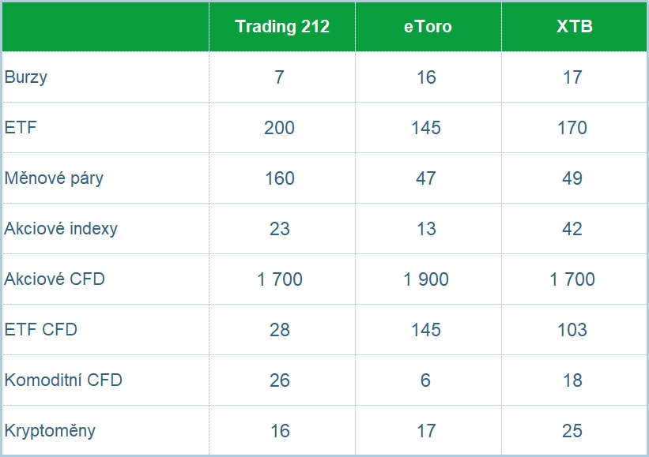Click Trading 212 Měnové páry value 160

point(280,178)
